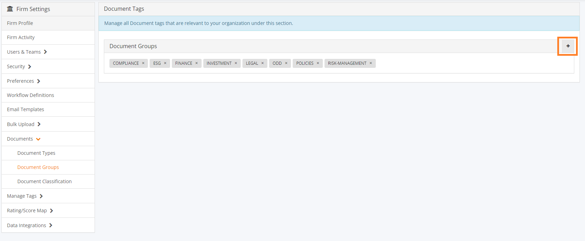Click the FINANCE tag label

184,63
